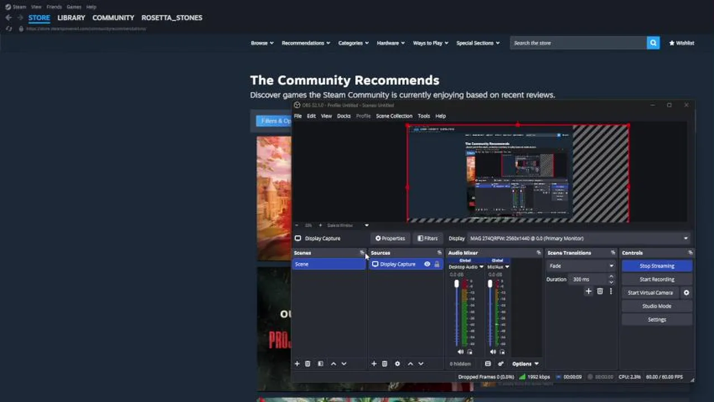Toggle Desktop Audio monitoring icon

tap(469, 352)
